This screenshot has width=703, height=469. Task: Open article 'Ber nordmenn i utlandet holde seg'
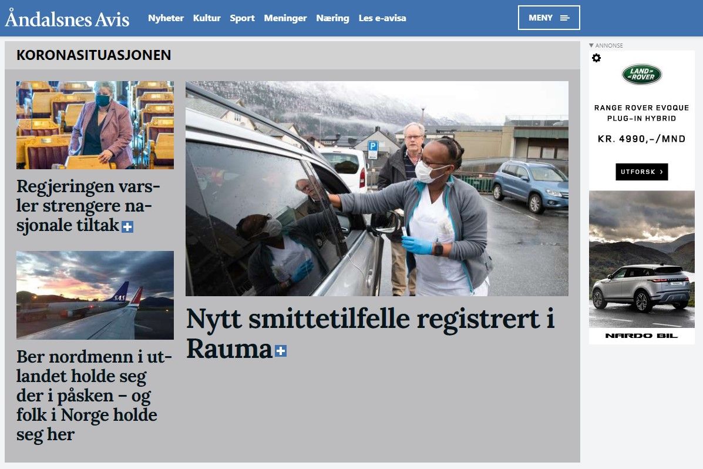click(94, 396)
